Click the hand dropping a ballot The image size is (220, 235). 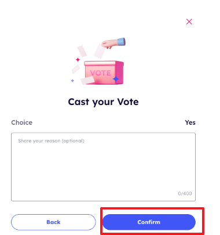113,43
